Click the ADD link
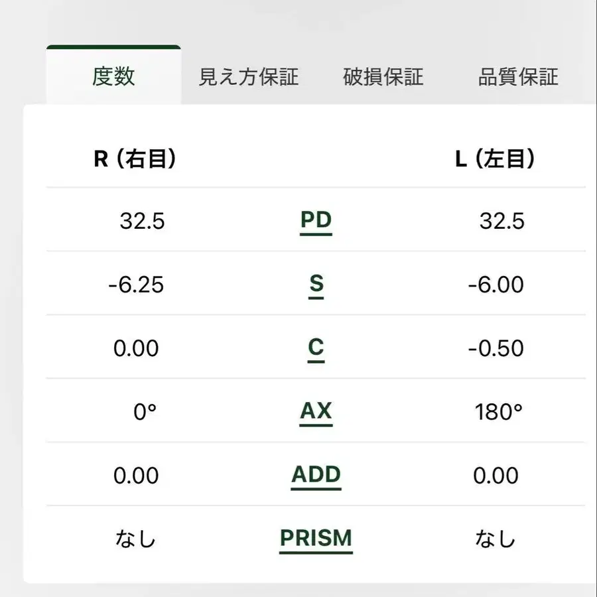This screenshot has width=597, height=597. click(316, 475)
